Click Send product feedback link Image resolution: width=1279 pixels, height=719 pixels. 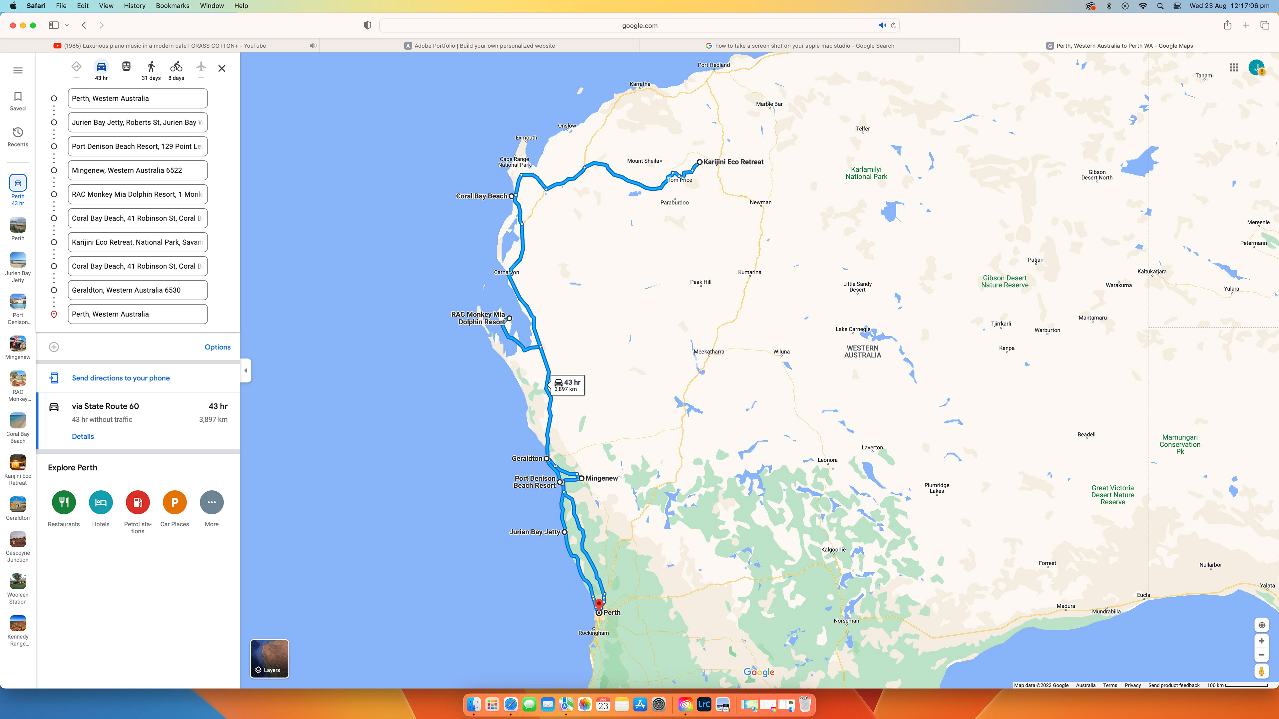click(x=1174, y=685)
